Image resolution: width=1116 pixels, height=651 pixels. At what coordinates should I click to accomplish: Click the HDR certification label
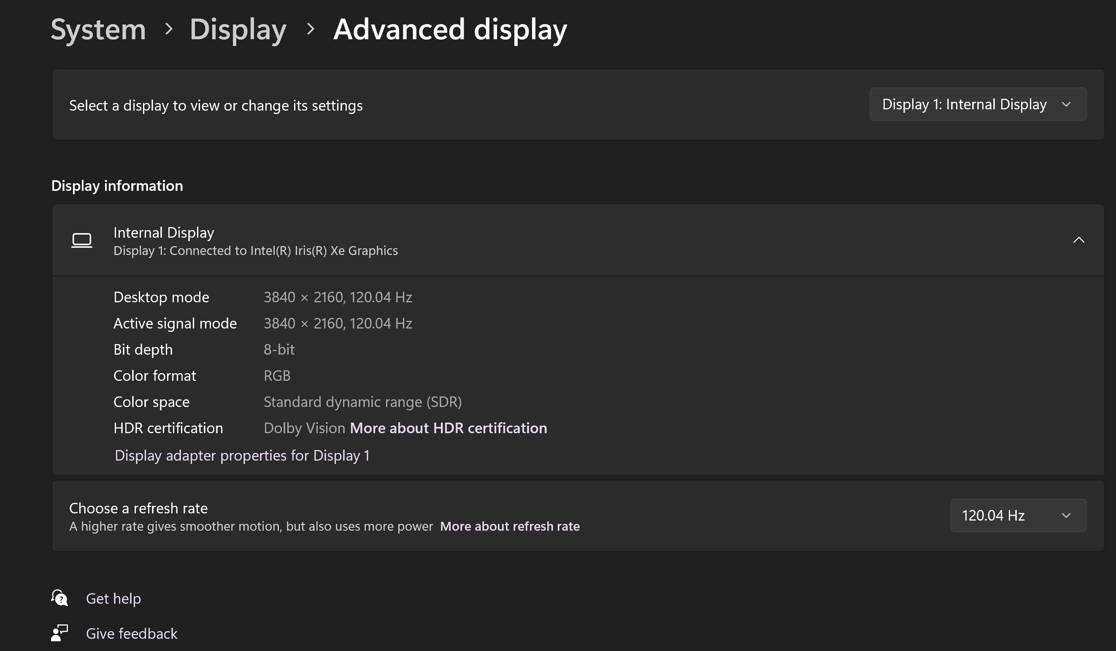click(x=168, y=428)
